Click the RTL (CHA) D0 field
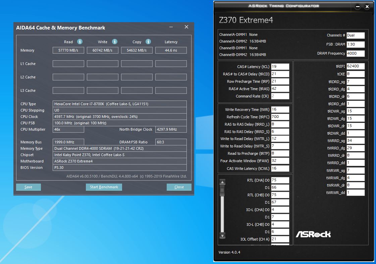The height and width of the screenshot is (264, 376). click(280, 180)
